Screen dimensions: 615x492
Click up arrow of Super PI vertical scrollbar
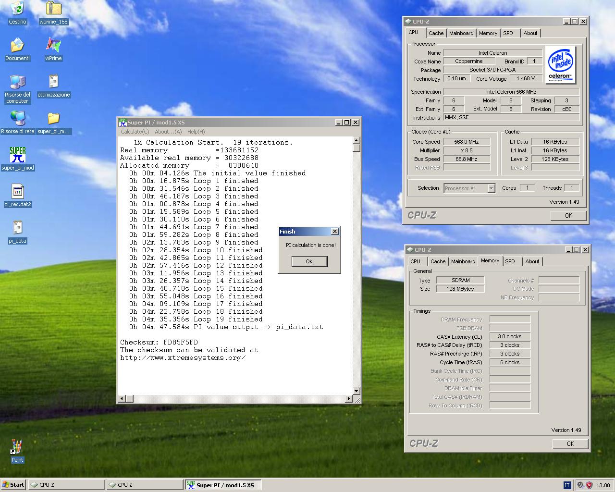tap(357, 141)
